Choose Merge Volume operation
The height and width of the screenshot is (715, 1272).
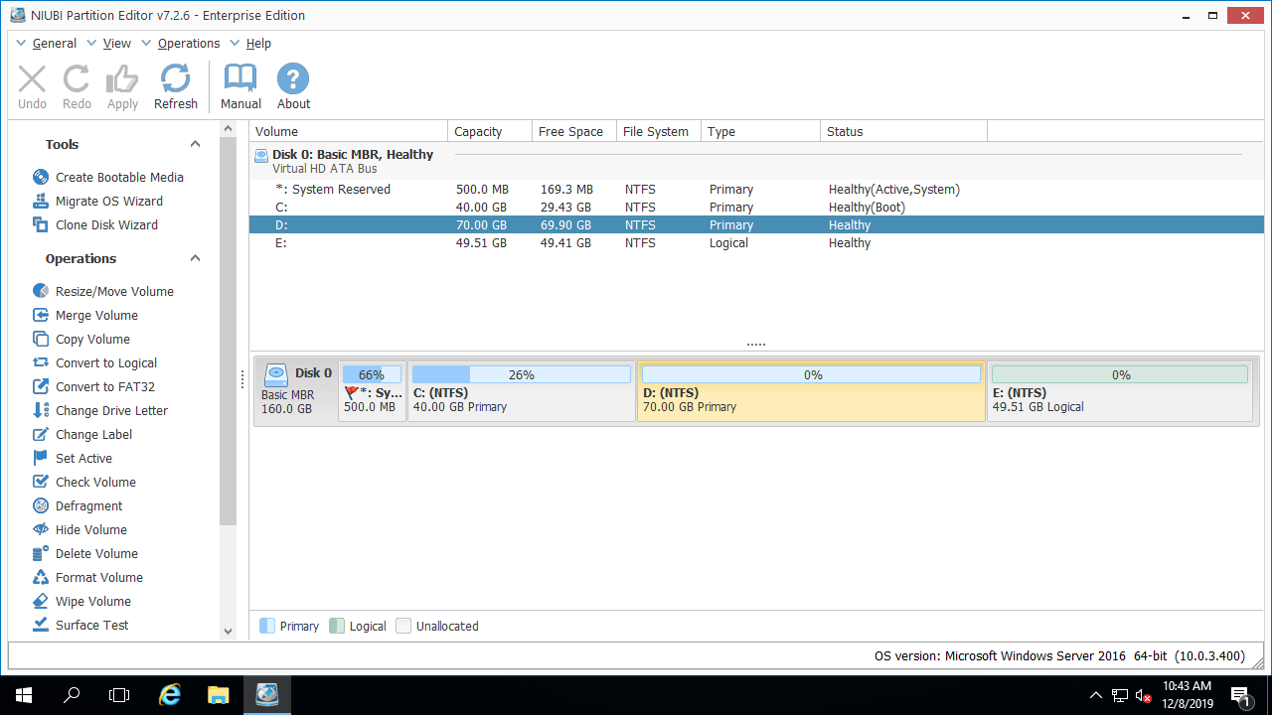click(96, 315)
